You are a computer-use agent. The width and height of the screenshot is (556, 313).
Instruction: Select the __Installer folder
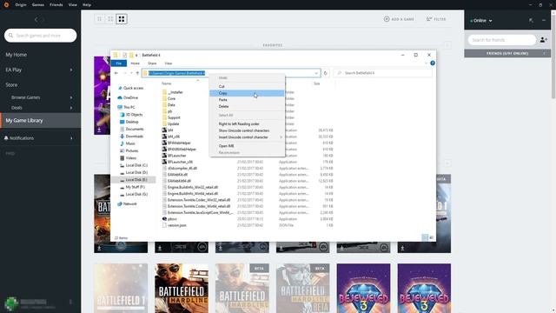[x=175, y=92]
